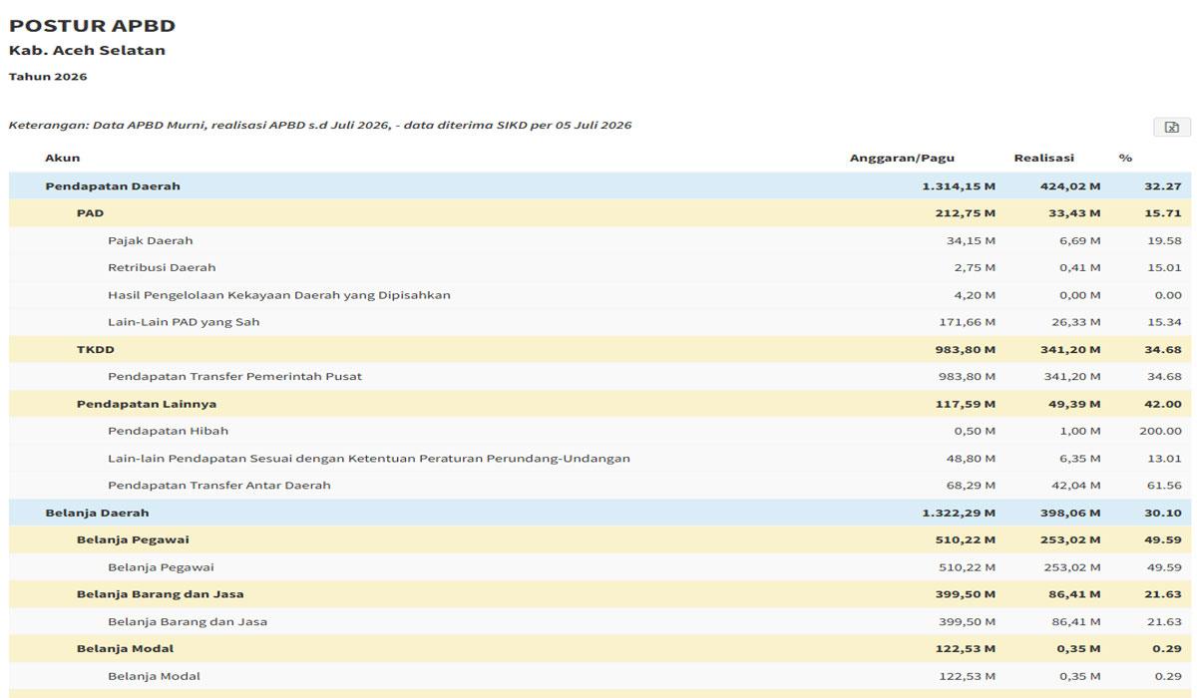
Task: Collapse the TKDD group row
Action: coord(600,349)
